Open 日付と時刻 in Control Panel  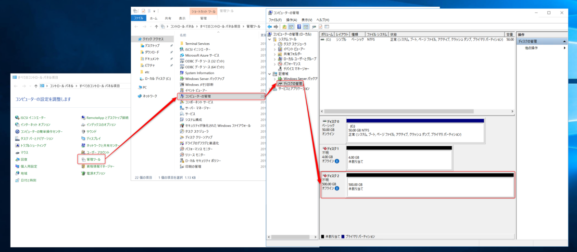25,180
